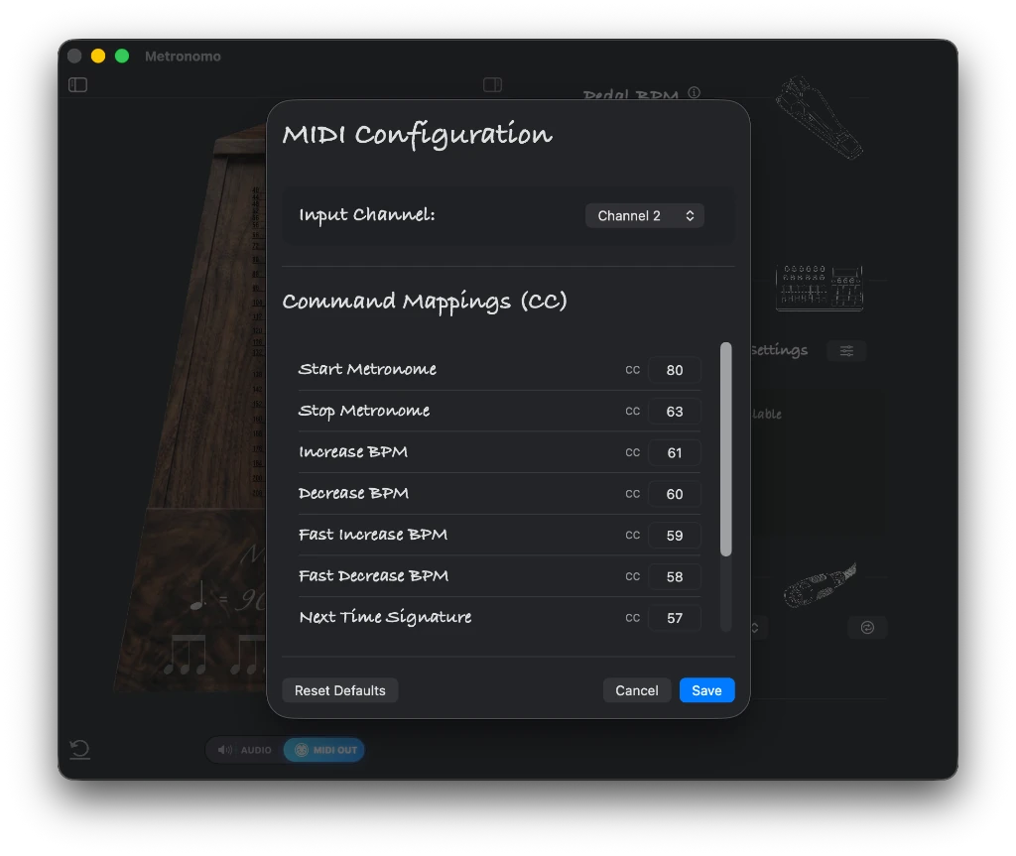The width and height of the screenshot is (1016, 856).
Task: Open the pedal settings sliders icon
Action: [846, 350]
